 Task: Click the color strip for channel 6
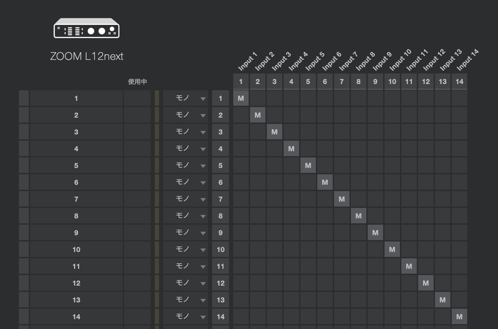click(x=157, y=182)
